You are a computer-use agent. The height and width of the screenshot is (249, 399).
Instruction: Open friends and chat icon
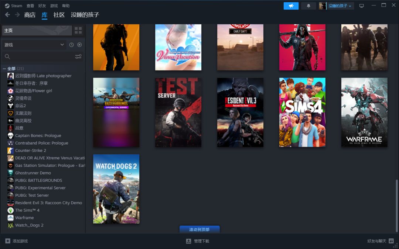391,241
